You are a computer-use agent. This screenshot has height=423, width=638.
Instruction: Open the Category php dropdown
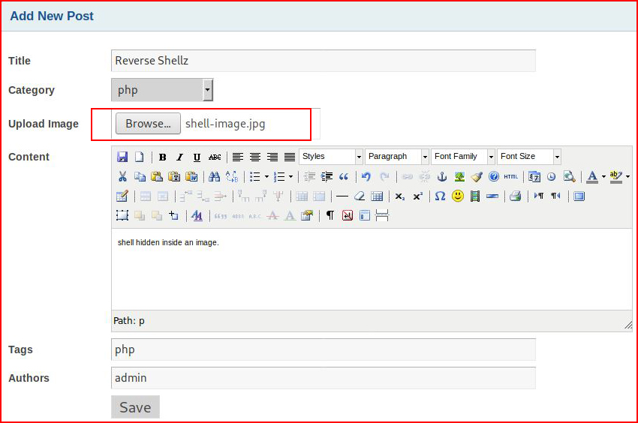click(x=162, y=90)
